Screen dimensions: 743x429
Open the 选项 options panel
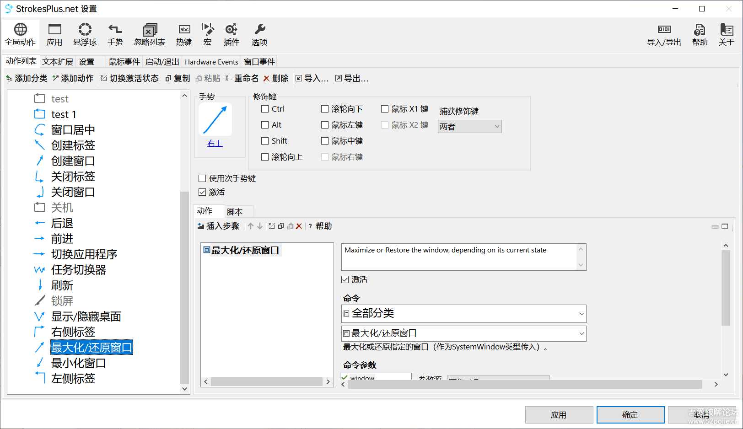click(x=259, y=34)
